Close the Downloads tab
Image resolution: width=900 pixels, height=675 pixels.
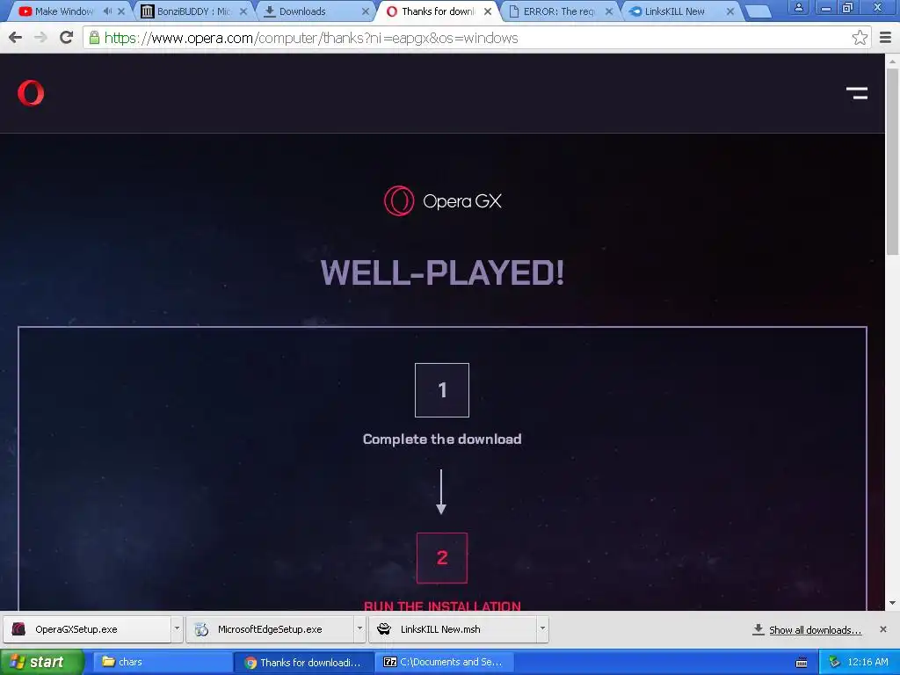coord(366,11)
